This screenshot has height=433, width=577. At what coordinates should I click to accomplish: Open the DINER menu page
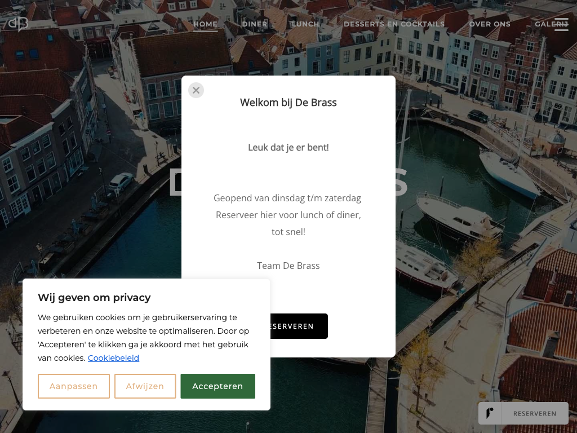click(254, 24)
